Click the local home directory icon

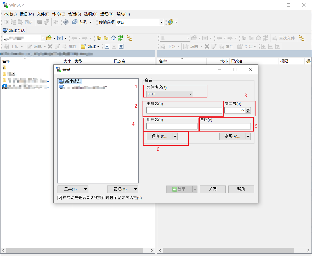point(113,38)
